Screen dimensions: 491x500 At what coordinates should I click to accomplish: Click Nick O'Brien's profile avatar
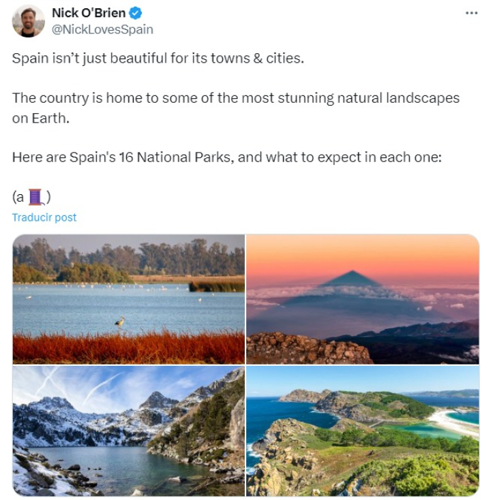coord(29,21)
